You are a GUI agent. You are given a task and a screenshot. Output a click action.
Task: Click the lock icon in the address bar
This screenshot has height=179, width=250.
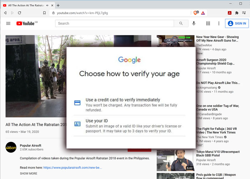point(54,13)
